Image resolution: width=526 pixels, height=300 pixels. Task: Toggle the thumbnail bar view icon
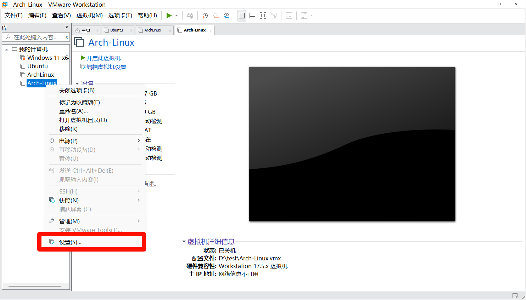[252, 16]
